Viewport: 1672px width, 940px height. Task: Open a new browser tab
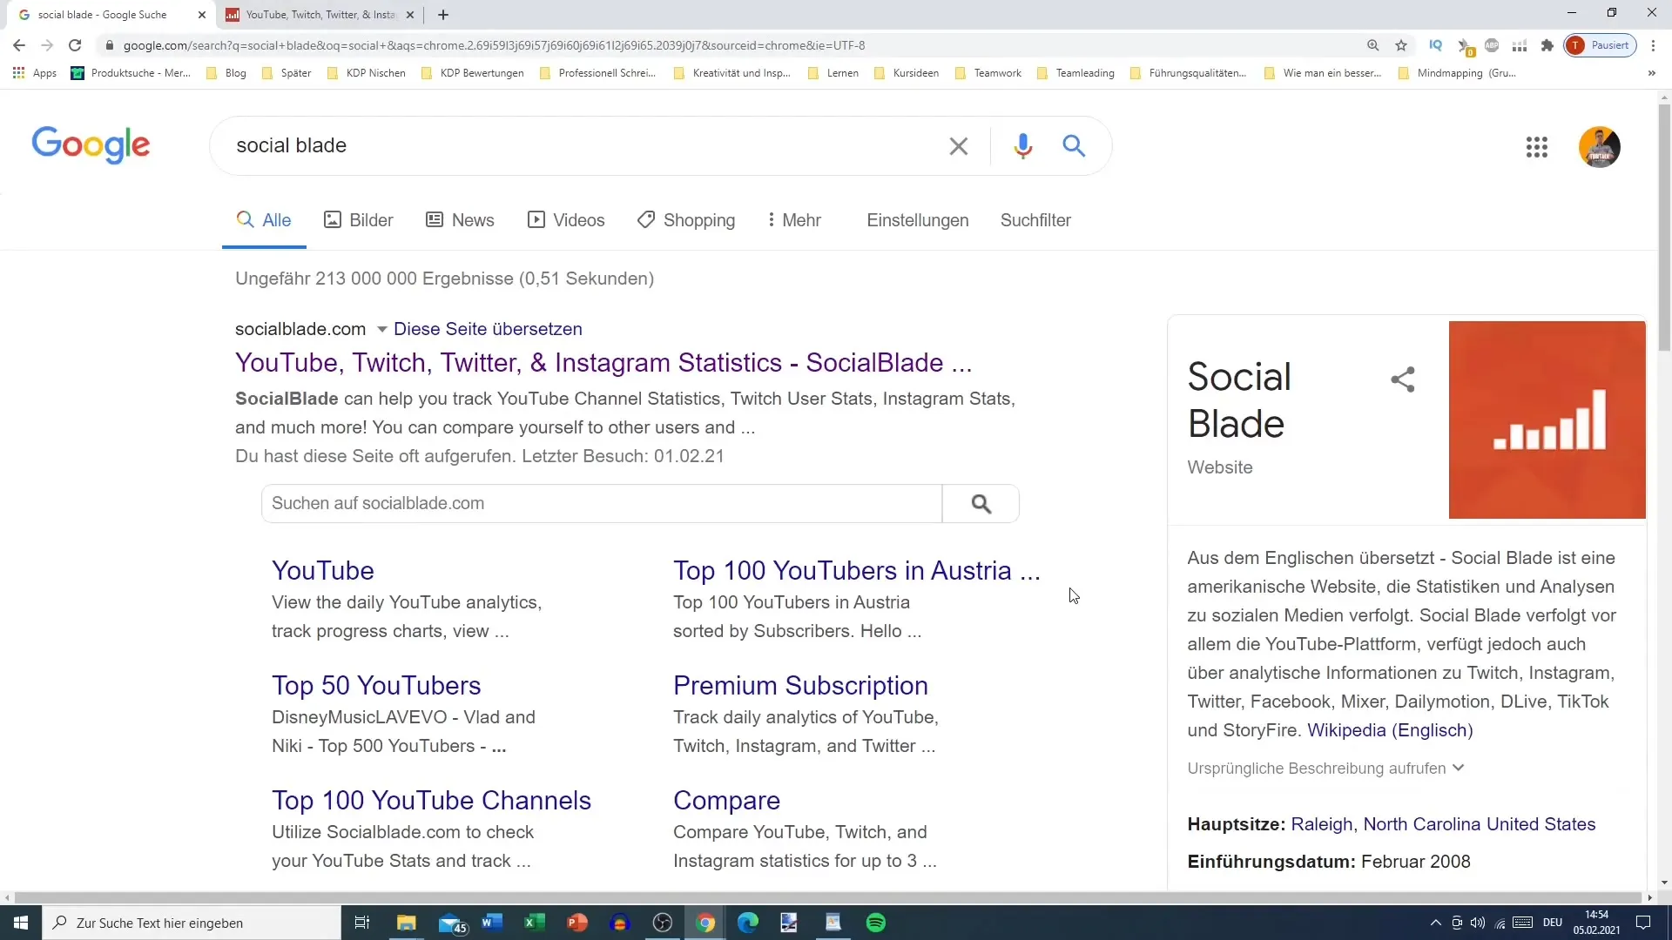[x=443, y=15]
